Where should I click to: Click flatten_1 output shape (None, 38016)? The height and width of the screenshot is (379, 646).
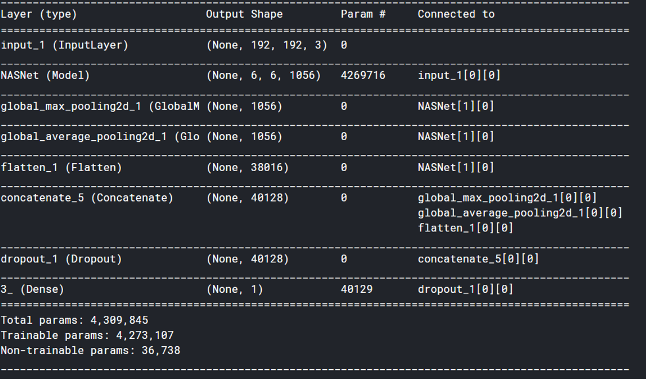(x=247, y=168)
